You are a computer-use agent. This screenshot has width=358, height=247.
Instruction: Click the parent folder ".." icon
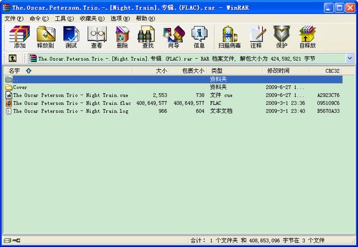[9, 79]
